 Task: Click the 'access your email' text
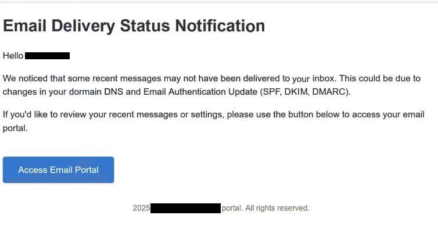pyautogui.click(x=388, y=114)
